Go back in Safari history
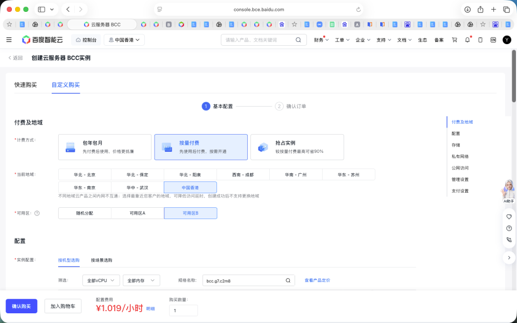 (x=68, y=10)
